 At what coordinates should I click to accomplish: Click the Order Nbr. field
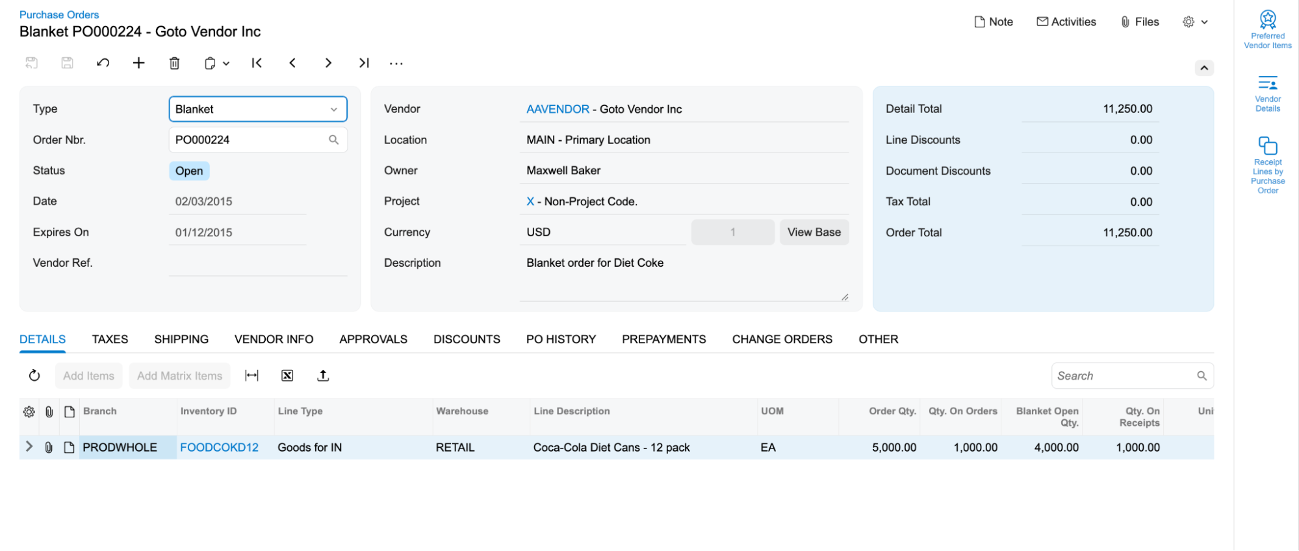coord(258,140)
